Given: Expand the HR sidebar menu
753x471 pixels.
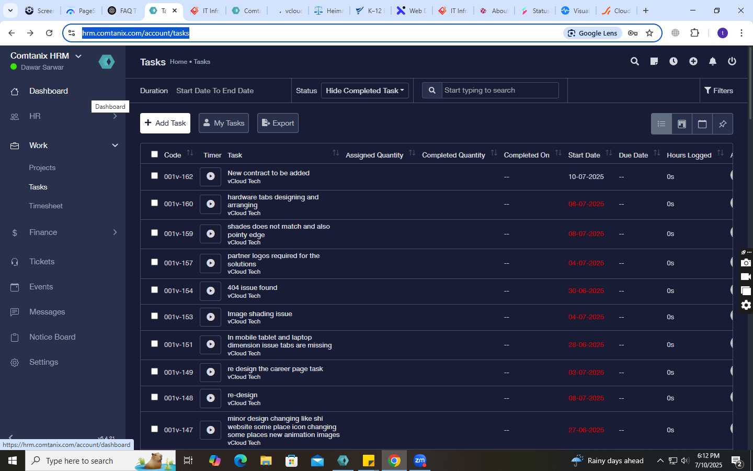Looking at the screenshot, I should (115, 116).
